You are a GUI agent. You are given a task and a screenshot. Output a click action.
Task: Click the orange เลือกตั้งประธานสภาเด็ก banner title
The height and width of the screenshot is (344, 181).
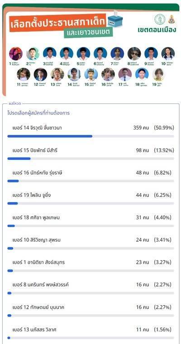58,23
